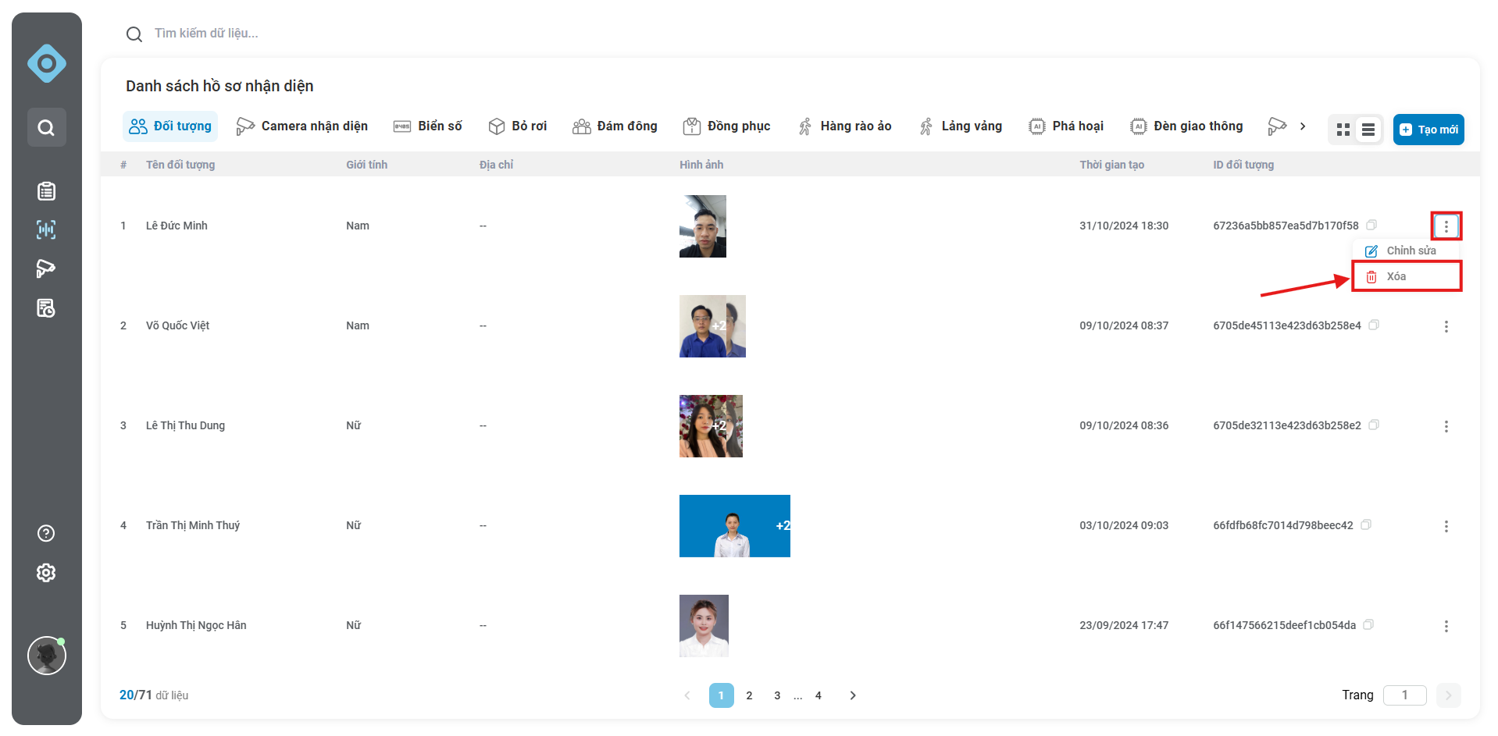Go to page 4 of results

click(819, 695)
